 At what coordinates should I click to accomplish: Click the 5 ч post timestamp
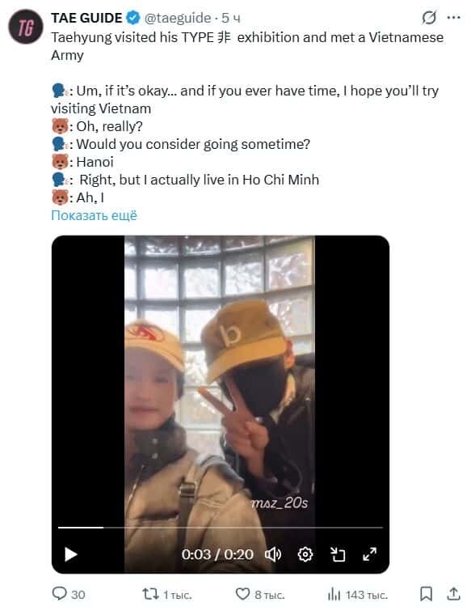[x=231, y=18]
